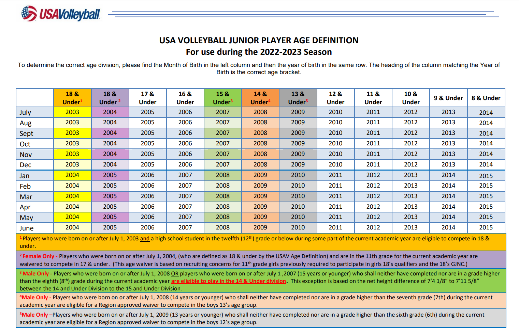This screenshot has width=519, height=335.
Task: Select the '8 & Under' column header
Action: click(x=486, y=98)
